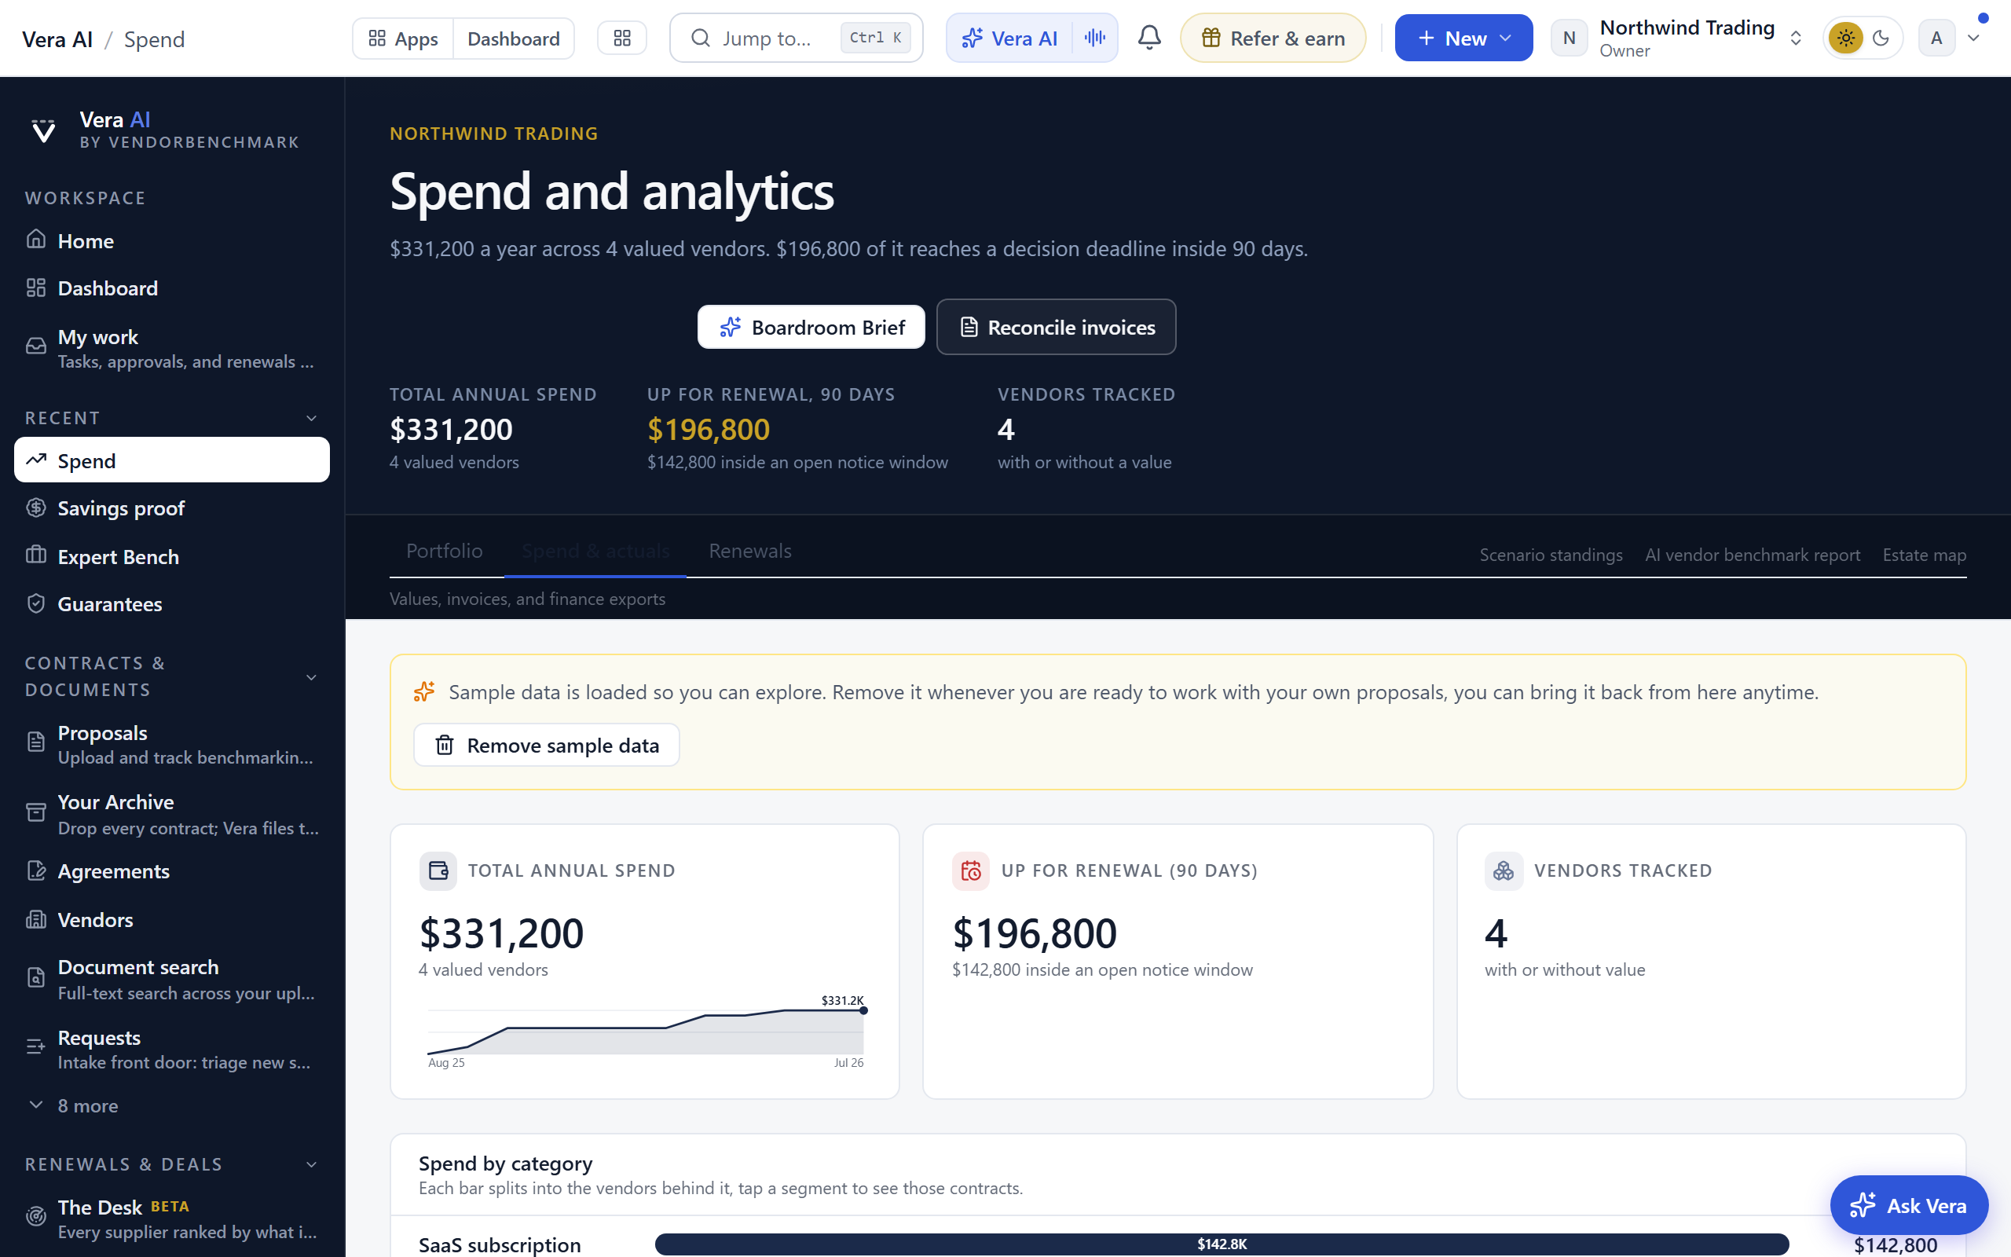Click the Ask Vera floating button
Screen dimensions: 2011x1257
(x=1909, y=1204)
